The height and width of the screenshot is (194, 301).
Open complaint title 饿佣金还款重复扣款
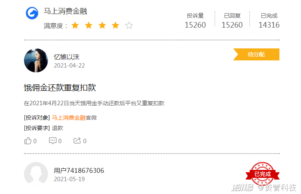click(x=60, y=88)
